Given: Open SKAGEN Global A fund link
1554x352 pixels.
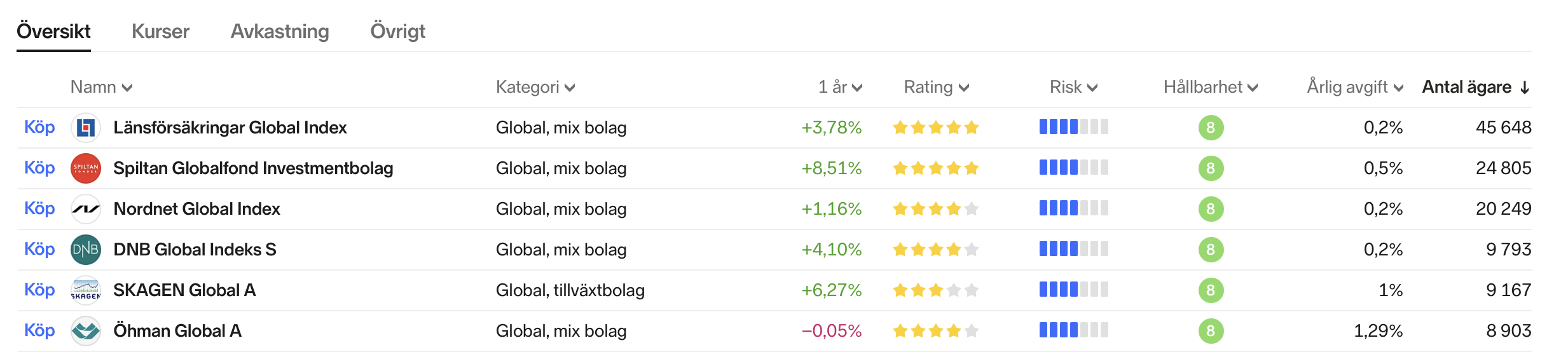Looking at the screenshot, I should point(184,290).
